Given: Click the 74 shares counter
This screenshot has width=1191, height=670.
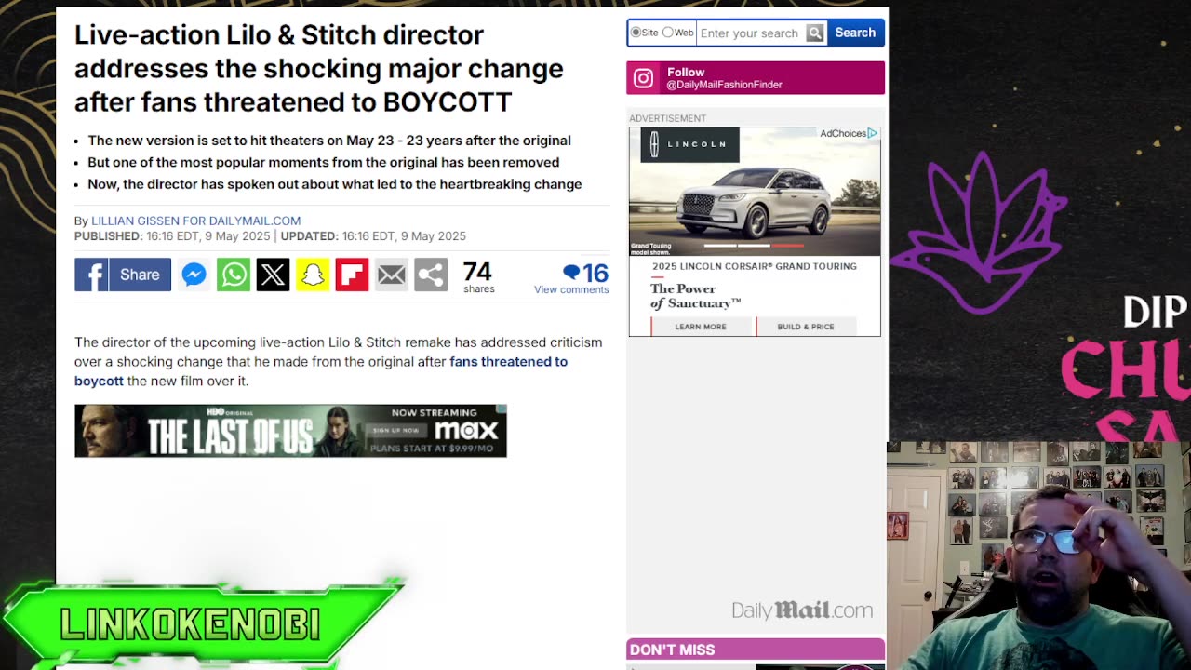Looking at the screenshot, I should click(478, 276).
